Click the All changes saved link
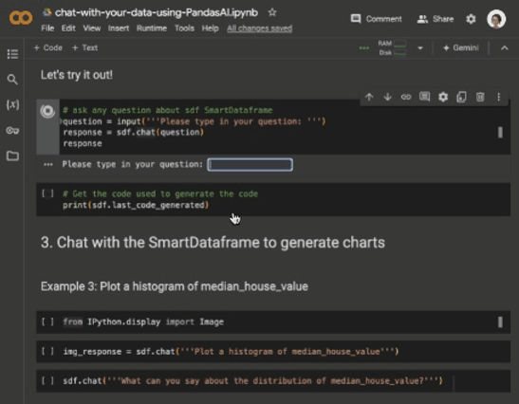Viewport: 519px width, 404px height. 260,28
